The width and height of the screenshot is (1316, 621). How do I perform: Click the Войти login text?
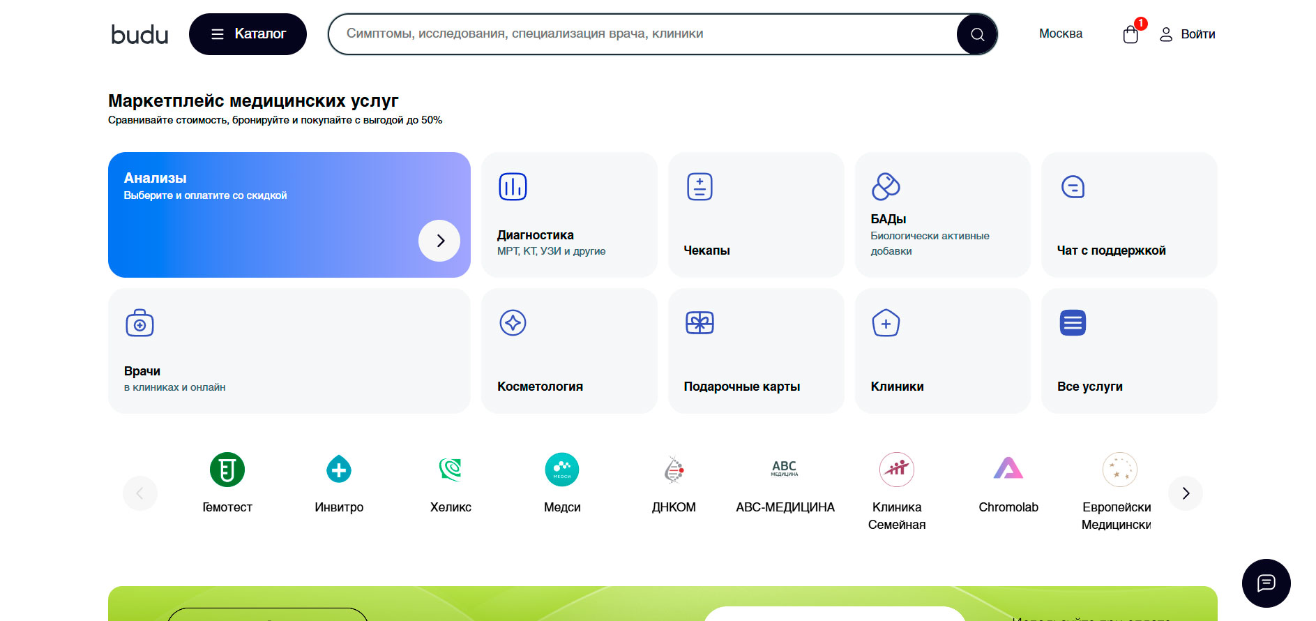[x=1198, y=34]
